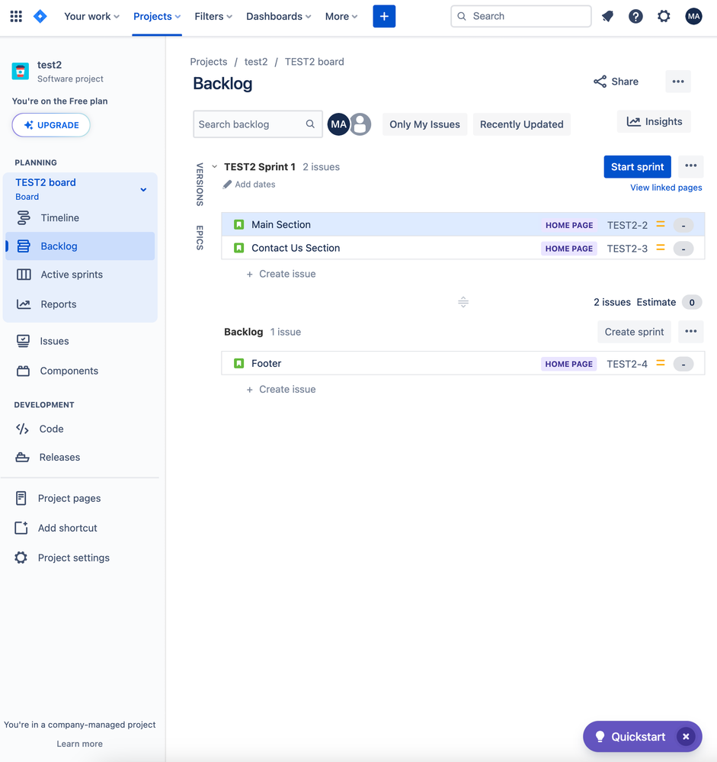Toggle the VERSIONS panel
Image resolution: width=717 pixels, height=762 pixels.
point(200,185)
